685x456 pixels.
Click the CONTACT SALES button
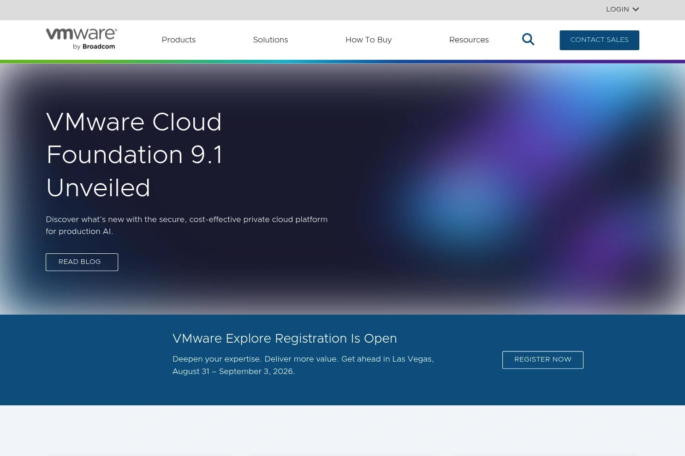click(x=599, y=40)
